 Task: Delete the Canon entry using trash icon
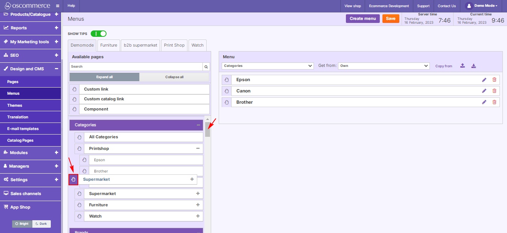(x=494, y=91)
